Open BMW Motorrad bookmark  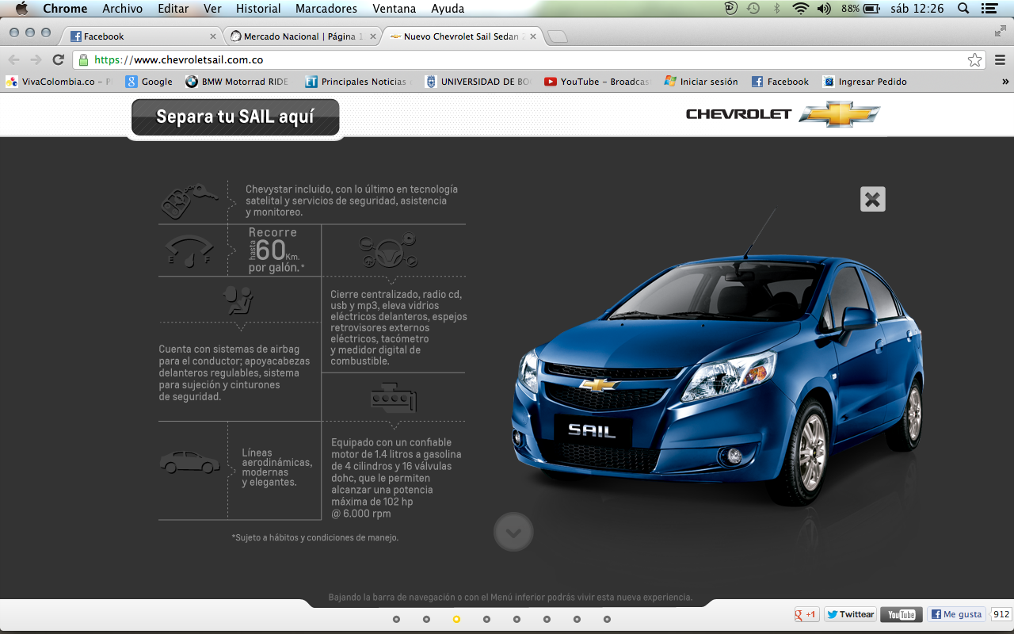[x=237, y=82]
